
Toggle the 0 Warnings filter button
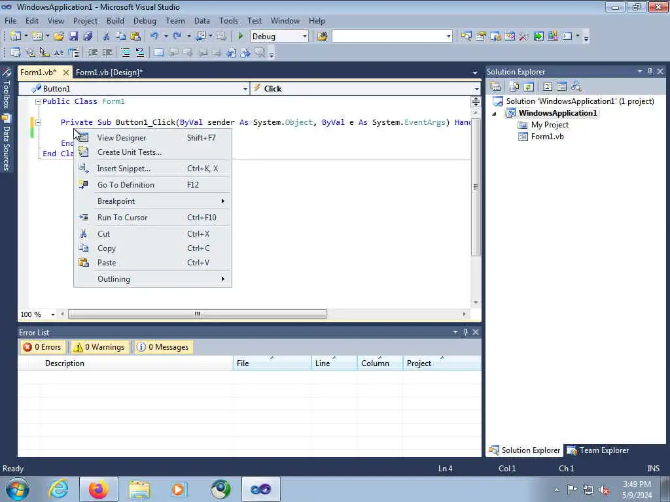[x=100, y=347]
